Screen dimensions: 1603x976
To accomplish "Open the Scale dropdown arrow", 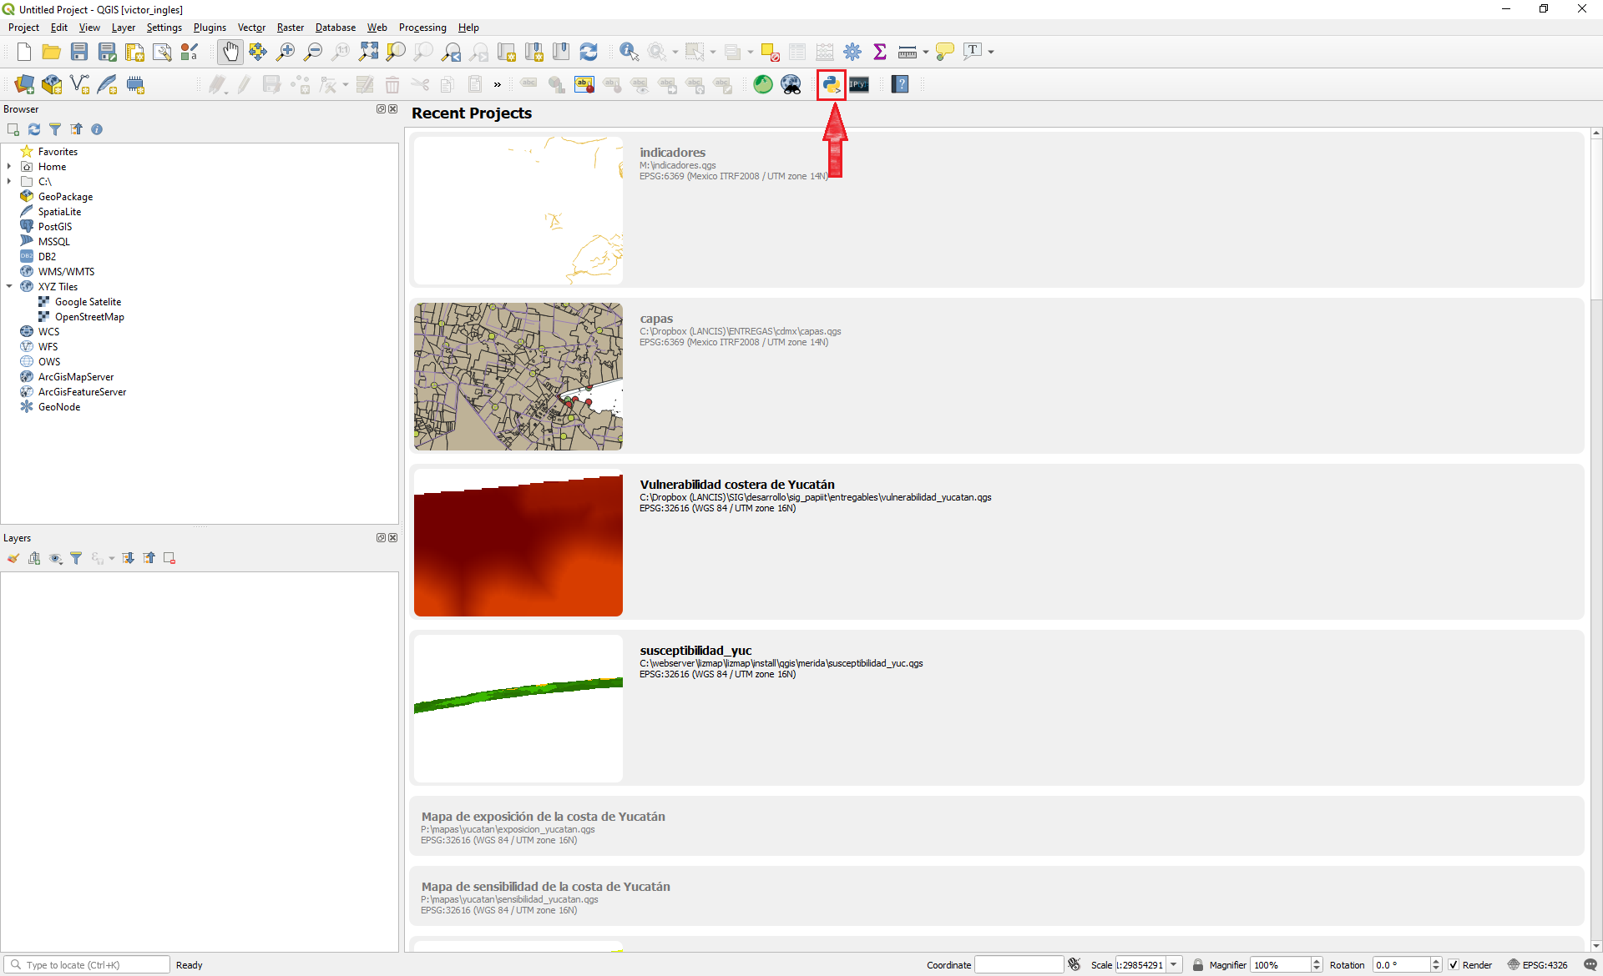I will [1174, 964].
